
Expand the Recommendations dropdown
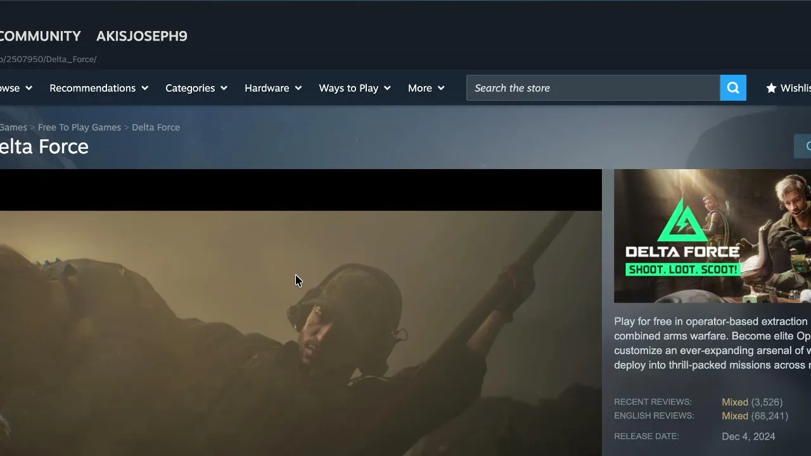pos(99,88)
